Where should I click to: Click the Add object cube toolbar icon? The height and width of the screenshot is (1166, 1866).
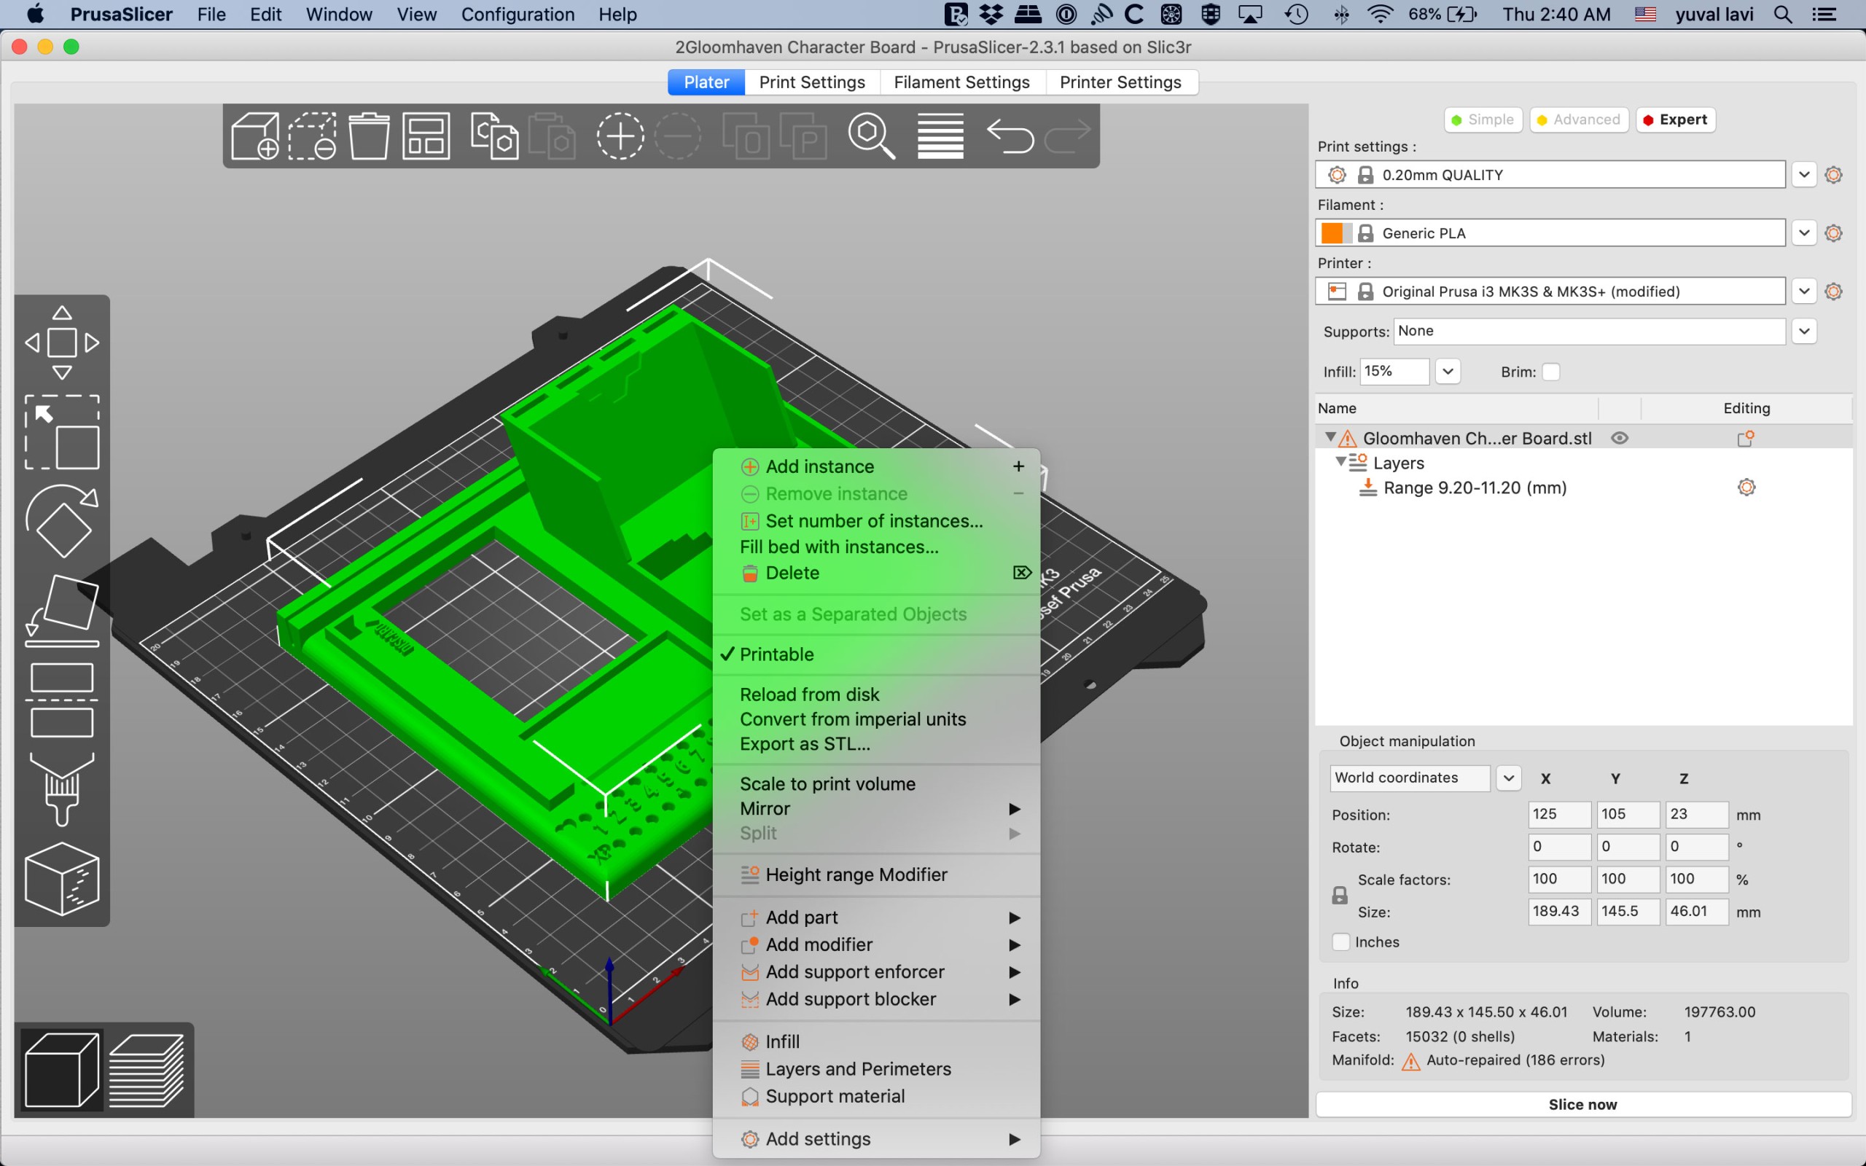pyautogui.click(x=255, y=136)
